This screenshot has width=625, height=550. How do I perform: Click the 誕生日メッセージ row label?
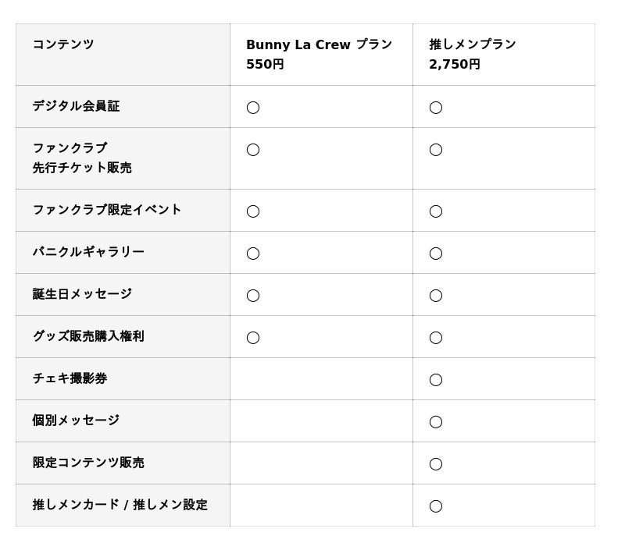pos(82,294)
